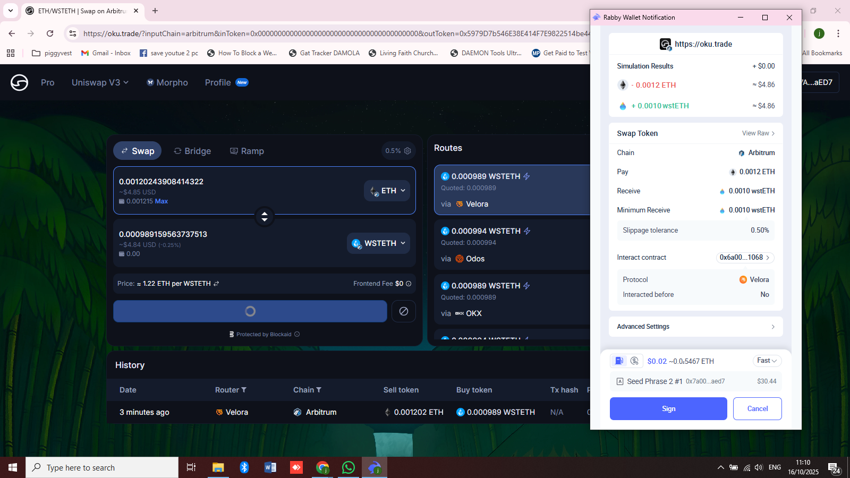
Task: Switch to the Bridge tab
Action: (x=192, y=151)
